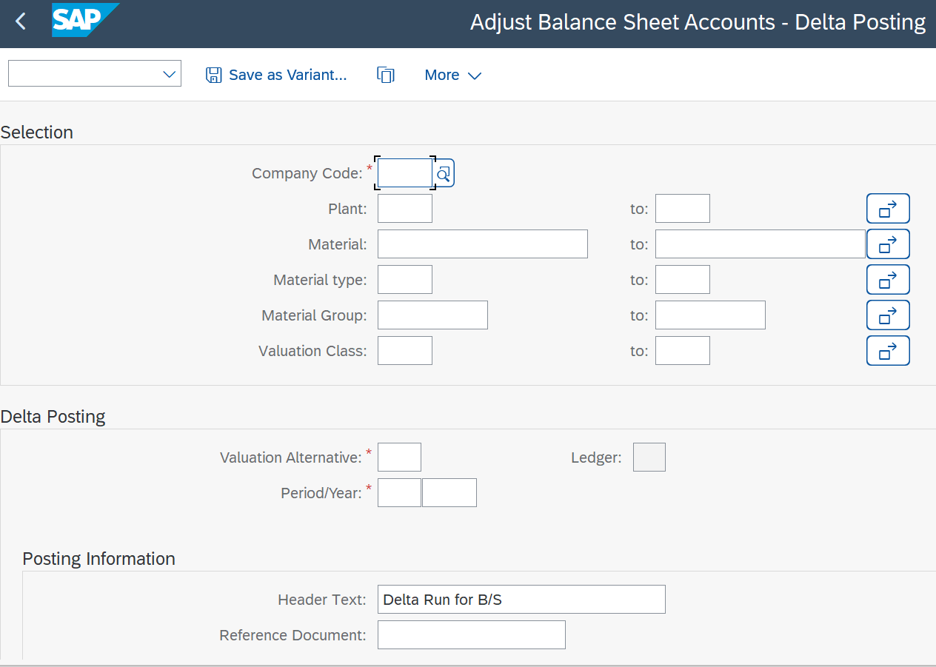
Task: Open multiple selection for Material Group
Action: click(x=888, y=315)
